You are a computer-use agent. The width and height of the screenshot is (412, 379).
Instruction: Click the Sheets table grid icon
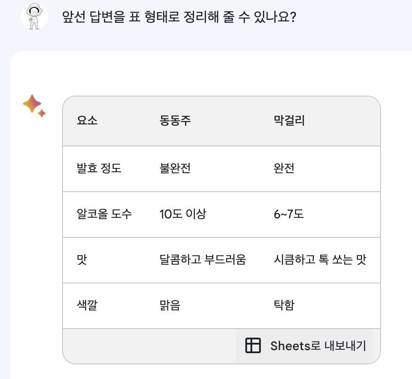pos(253,345)
